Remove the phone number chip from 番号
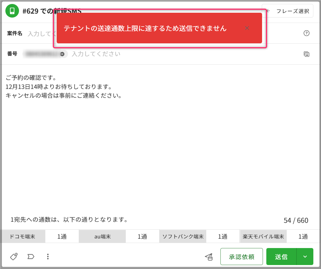Screen dimensions: 321x269 tap(62, 54)
